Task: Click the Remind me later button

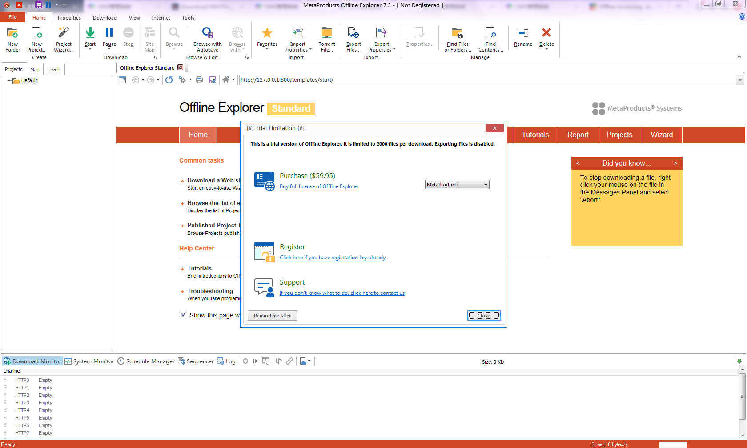Action: [x=272, y=316]
